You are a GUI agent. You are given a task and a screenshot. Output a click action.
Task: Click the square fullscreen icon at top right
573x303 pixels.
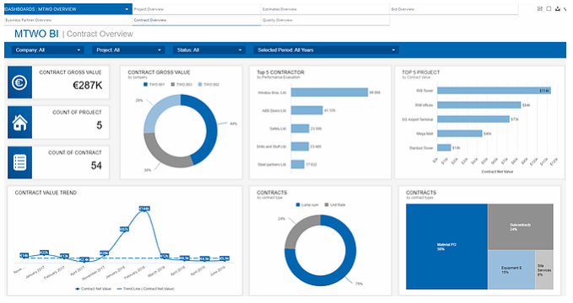click(549, 8)
